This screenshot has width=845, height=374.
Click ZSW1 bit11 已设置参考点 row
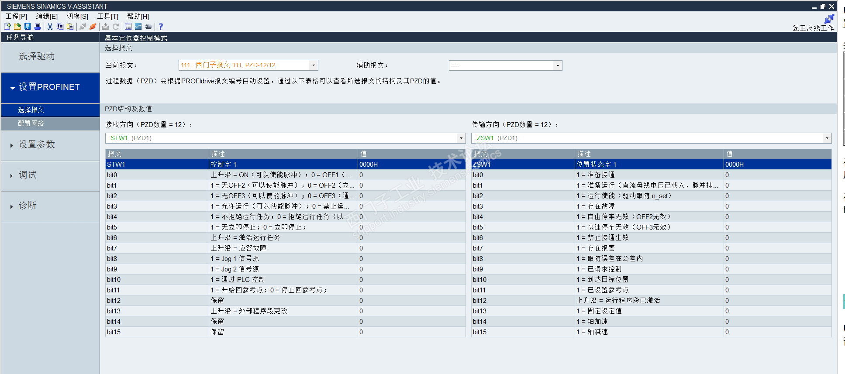pyautogui.click(x=651, y=290)
